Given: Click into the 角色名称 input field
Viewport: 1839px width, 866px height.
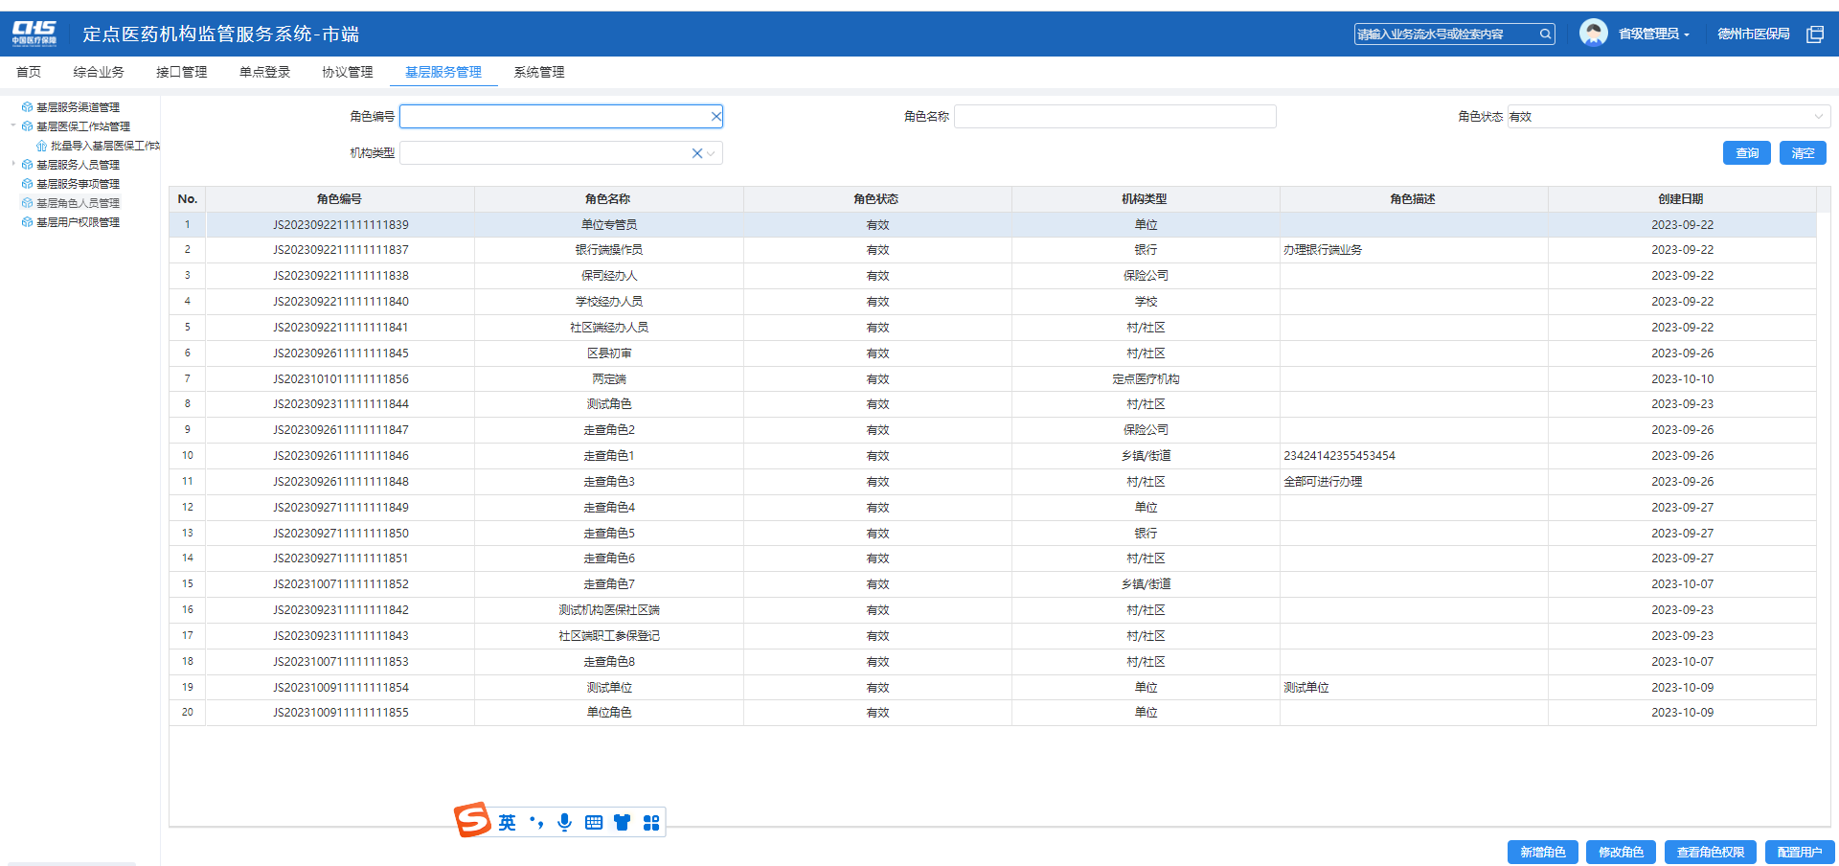Looking at the screenshot, I should pyautogui.click(x=1115, y=117).
